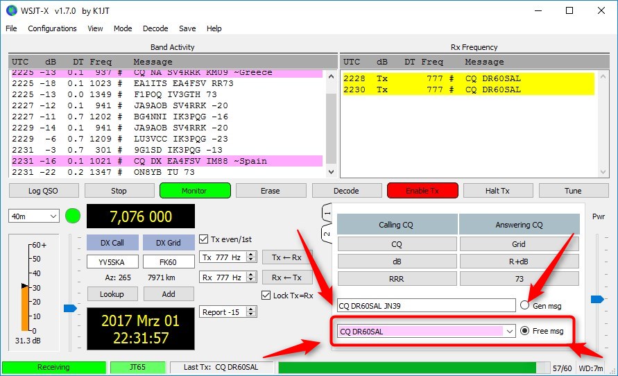
Task: Increase the Rx 777 Hz value
Action: 251,274
